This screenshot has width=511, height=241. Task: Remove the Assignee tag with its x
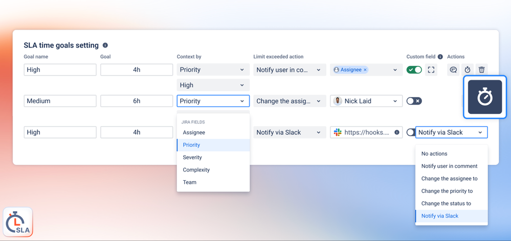(365, 69)
